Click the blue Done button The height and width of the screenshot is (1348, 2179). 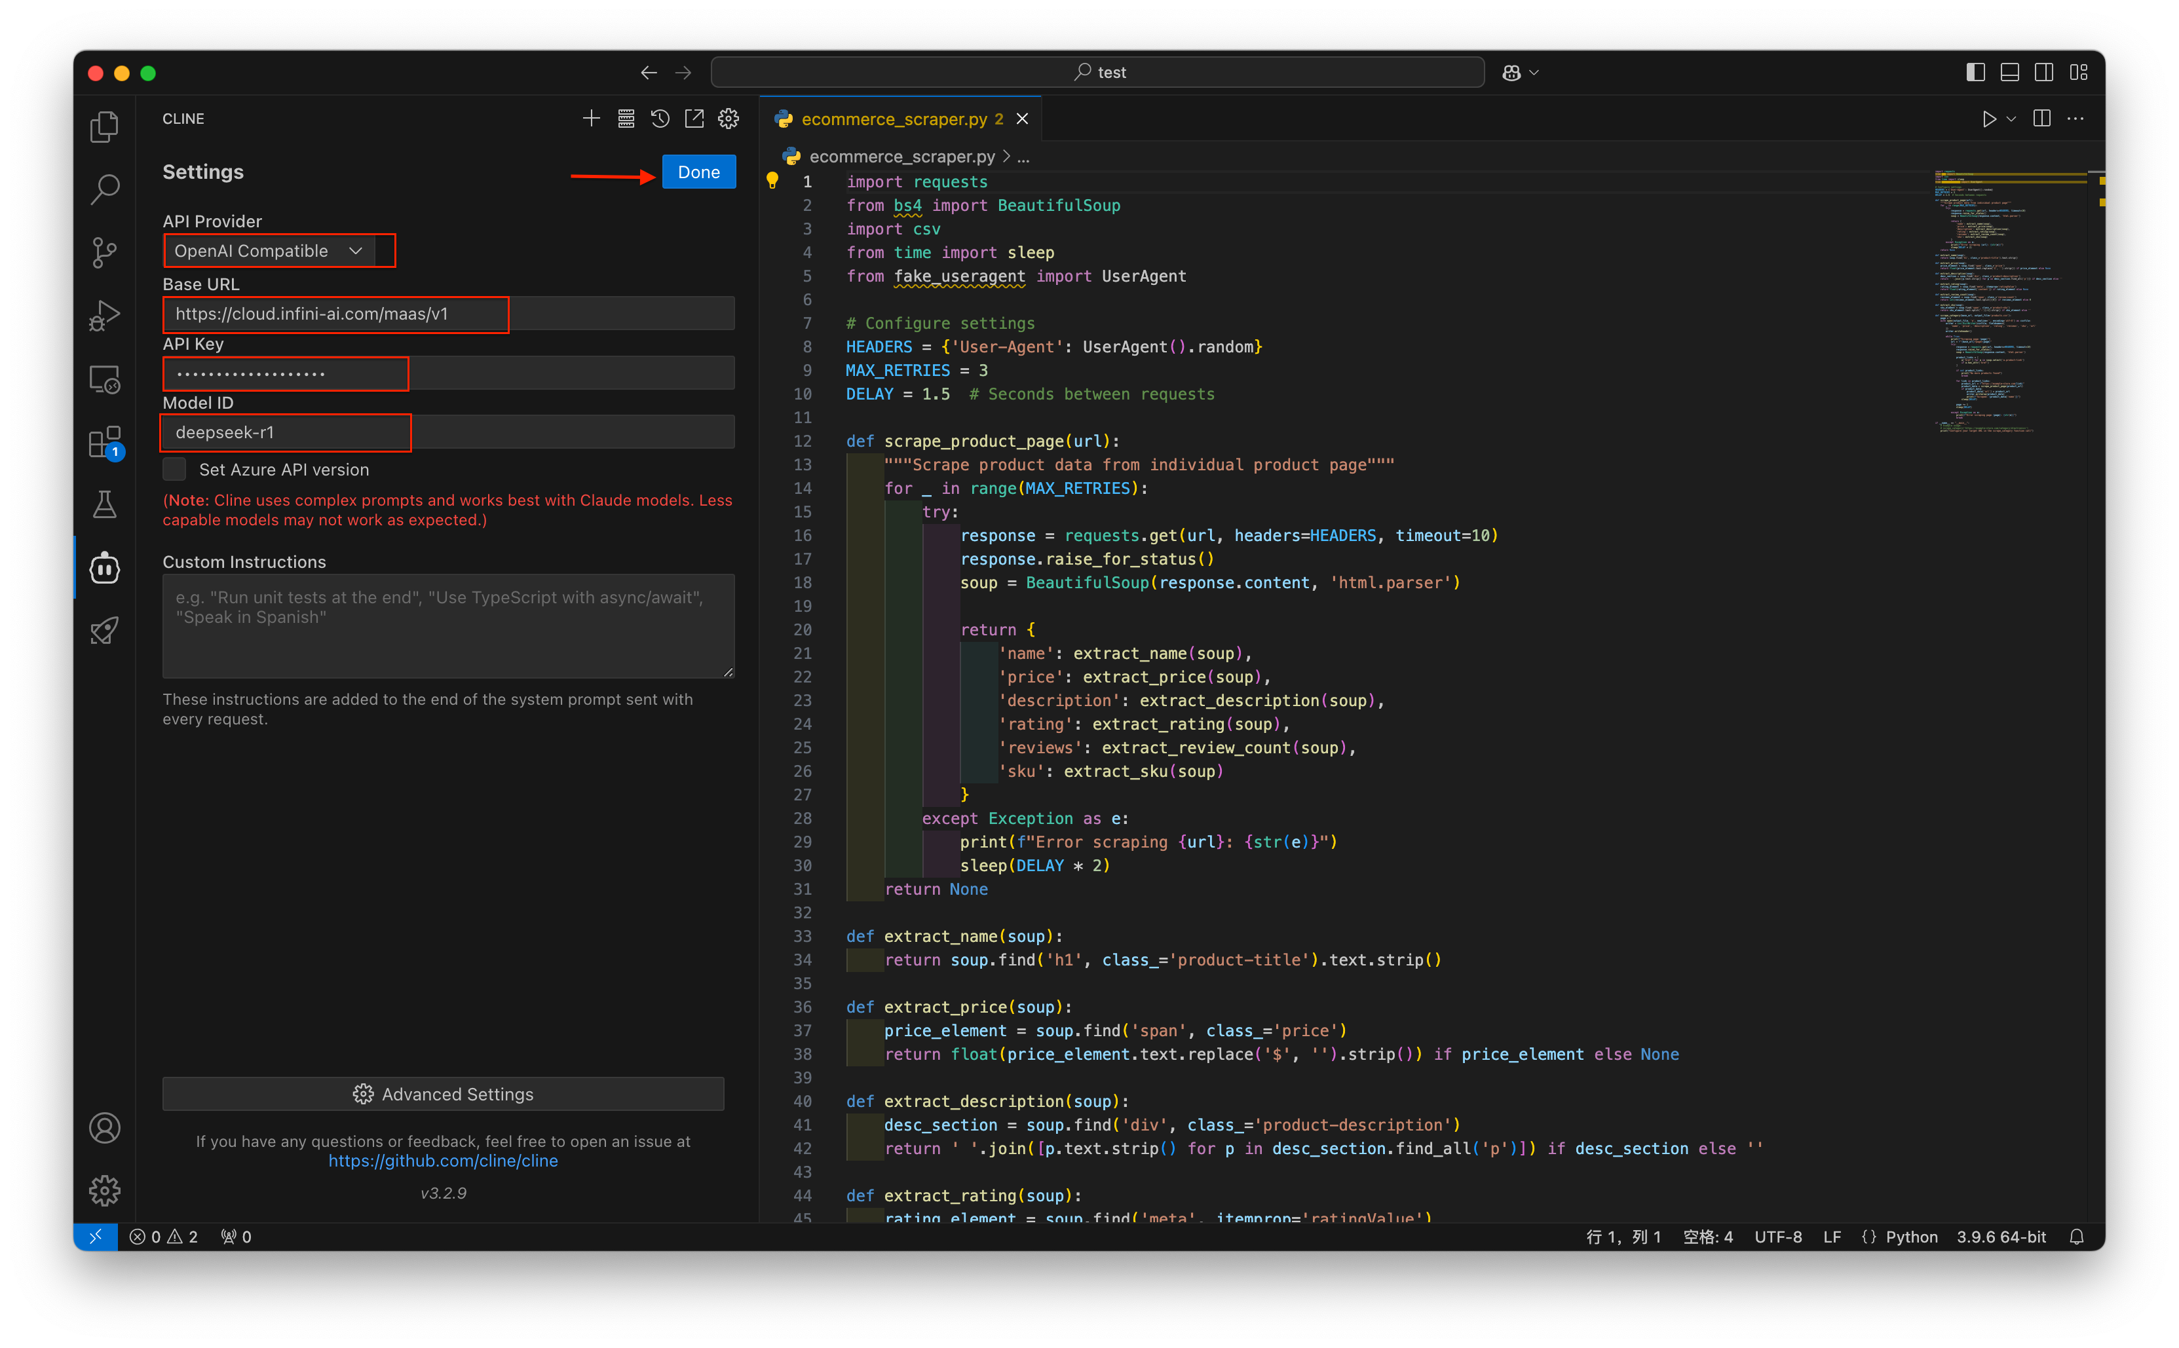[x=698, y=172]
